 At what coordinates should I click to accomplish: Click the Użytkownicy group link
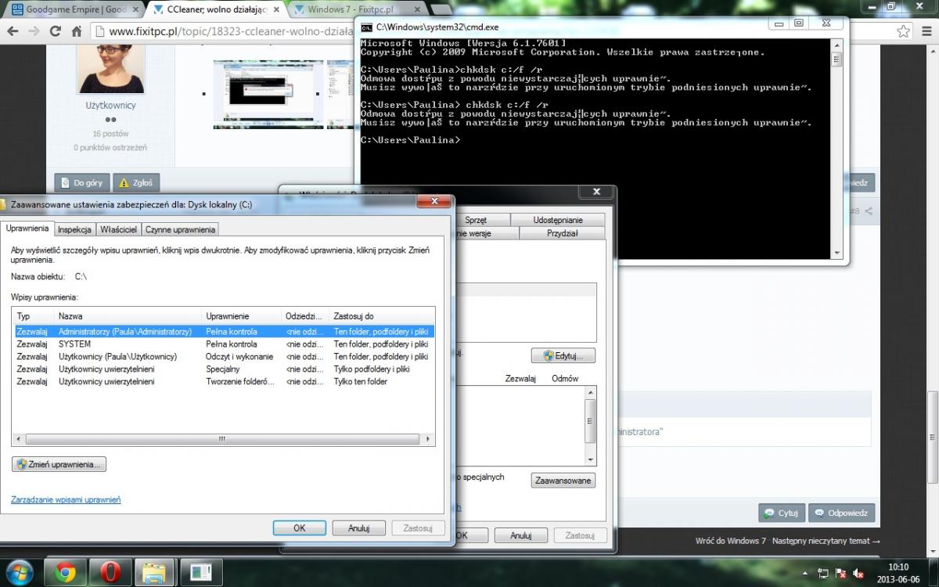[x=110, y=106]
